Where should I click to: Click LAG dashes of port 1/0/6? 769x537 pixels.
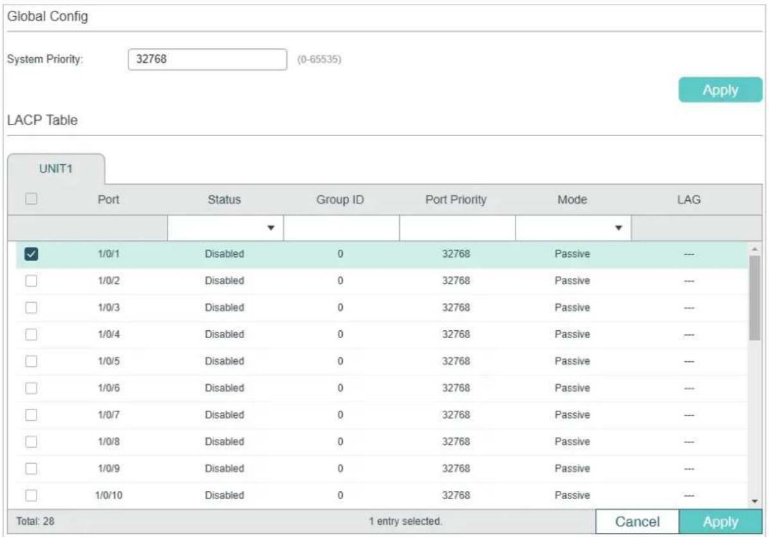point(689,389)
